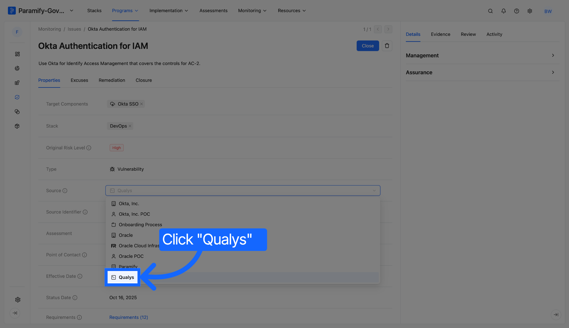Open the sidebar bottom settings gear
The width and height of the screenshot is (569, 328).
tap(18, 300)
